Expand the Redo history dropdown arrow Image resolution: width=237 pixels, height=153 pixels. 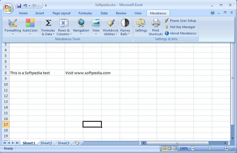(39, 6)
